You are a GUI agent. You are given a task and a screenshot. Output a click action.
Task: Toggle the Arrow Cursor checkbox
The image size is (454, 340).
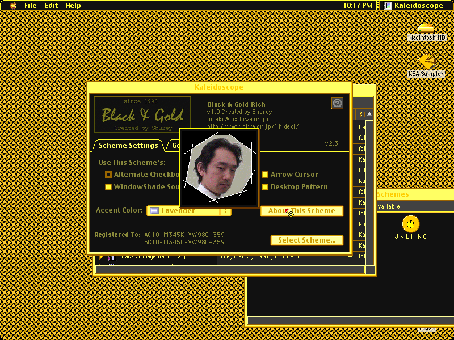pos(265,175)
